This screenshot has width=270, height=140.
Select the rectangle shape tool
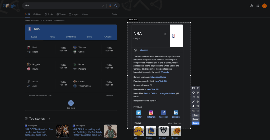point(193,88)
